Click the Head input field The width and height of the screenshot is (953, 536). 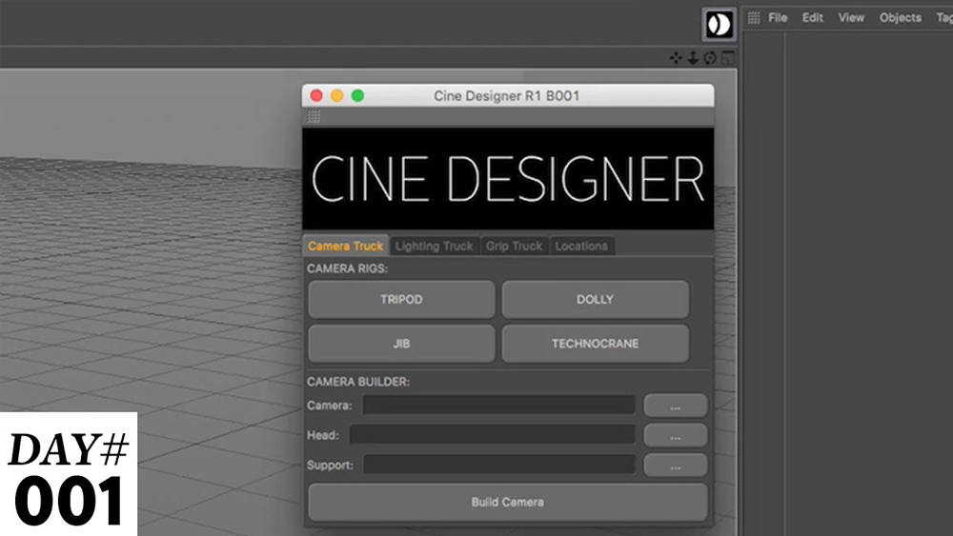pyautogui.click(x=493, y=435)
